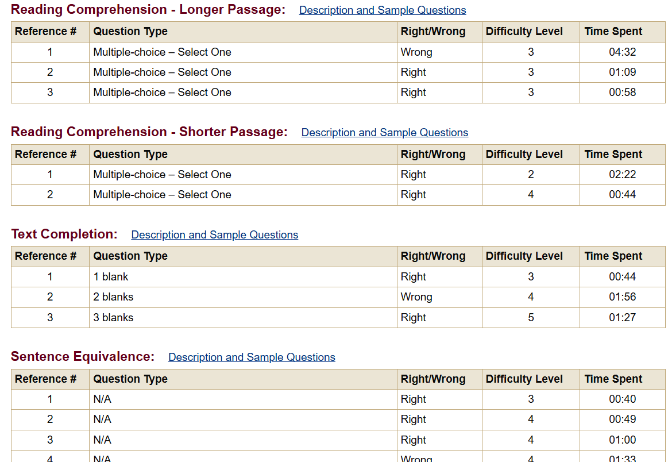
Task: Click the "Difficulty Level" header in Longer Passage table
Action: (x=524, y=32)
